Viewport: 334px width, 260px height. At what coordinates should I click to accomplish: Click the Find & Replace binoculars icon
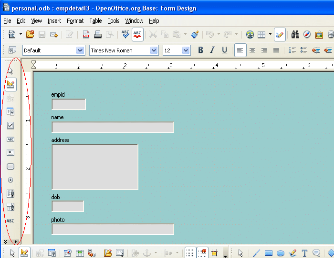tap(295, 34)
